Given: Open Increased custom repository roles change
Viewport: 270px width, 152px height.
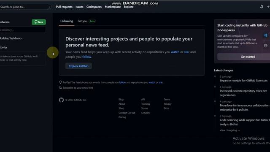Looking at the screenshot, I should point(243,93).
